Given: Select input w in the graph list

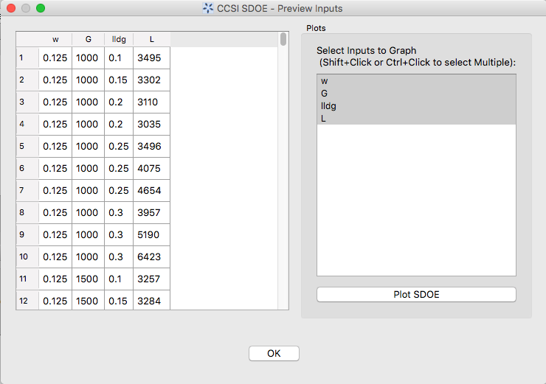Looking at the screenshot, I should pyautogui.click(x=416, y=81).
